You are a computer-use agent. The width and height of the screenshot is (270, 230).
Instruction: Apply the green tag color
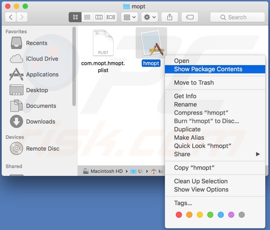(x=210, y=215)
